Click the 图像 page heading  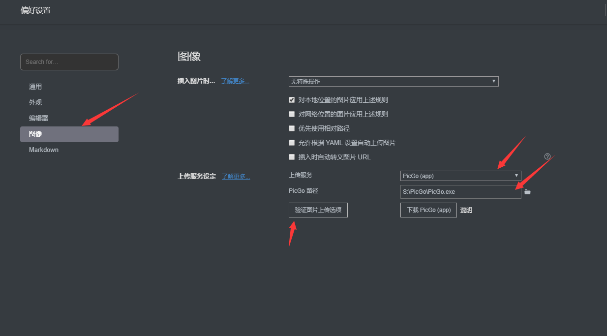pyautogui.click(x=189, y=56)
